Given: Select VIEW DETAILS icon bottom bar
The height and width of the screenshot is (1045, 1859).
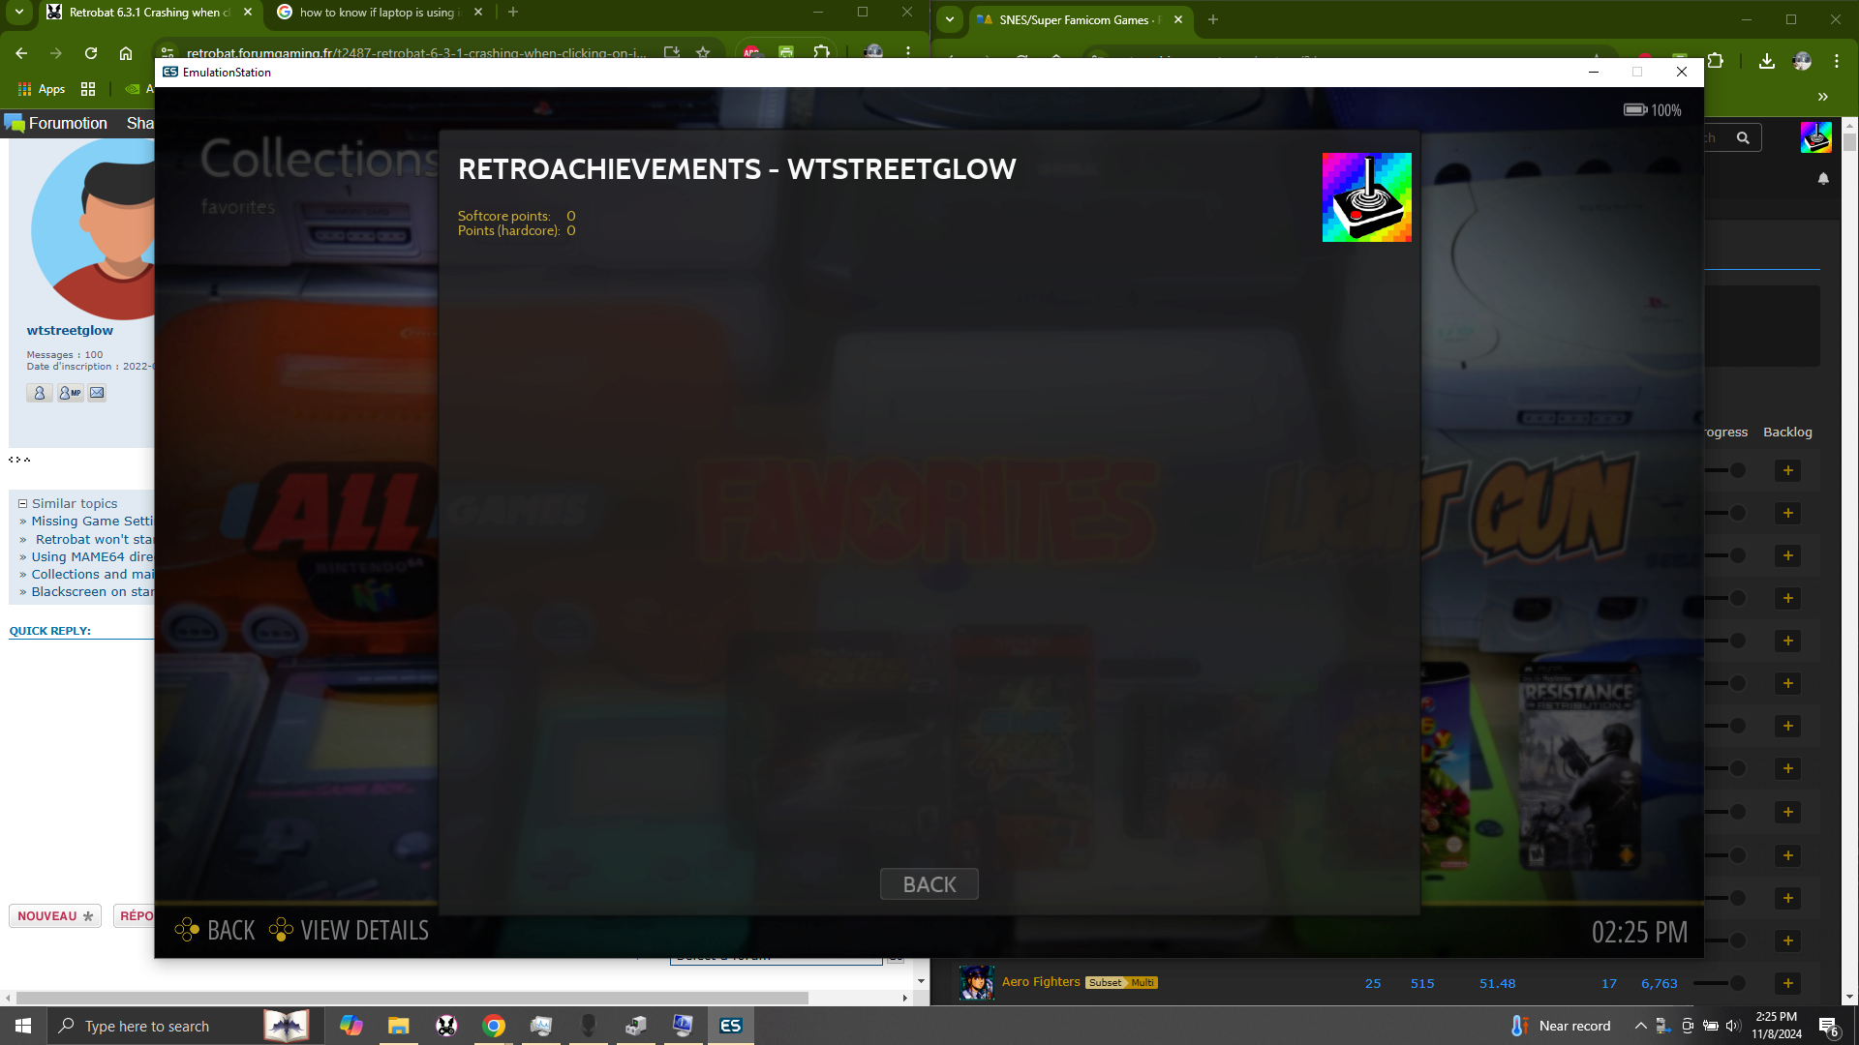Looking at the screenshot, I should pos(281,929).
